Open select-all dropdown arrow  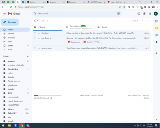pos(38,20)
